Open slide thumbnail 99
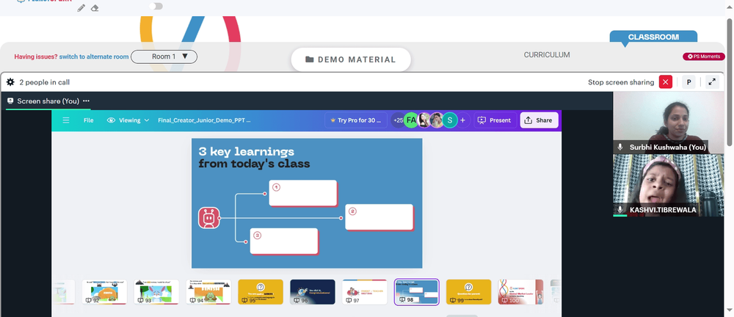Viewport: 734px width, 317px height. tap(468, 292)
